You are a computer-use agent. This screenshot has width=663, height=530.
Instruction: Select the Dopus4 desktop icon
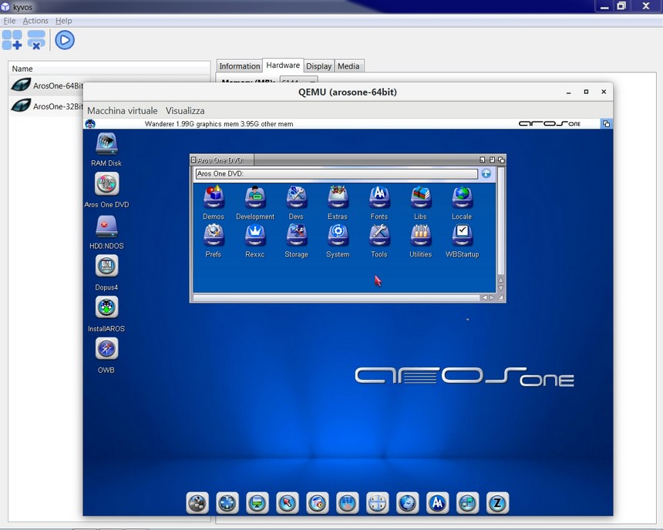pyautogui.click(x=106, y=267)
